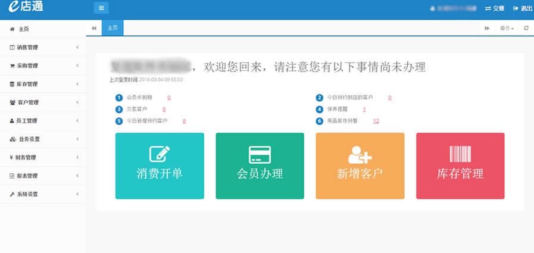Click the 今日预约到店的客户 count link
534x253 pixels.
(x=389, y=98)
